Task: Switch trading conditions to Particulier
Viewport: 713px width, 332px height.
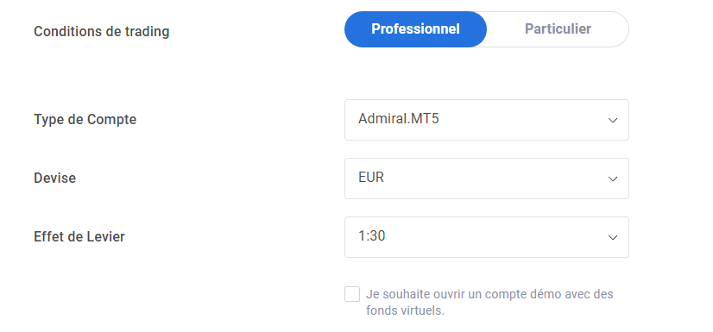Action: [x=558, y=29]
